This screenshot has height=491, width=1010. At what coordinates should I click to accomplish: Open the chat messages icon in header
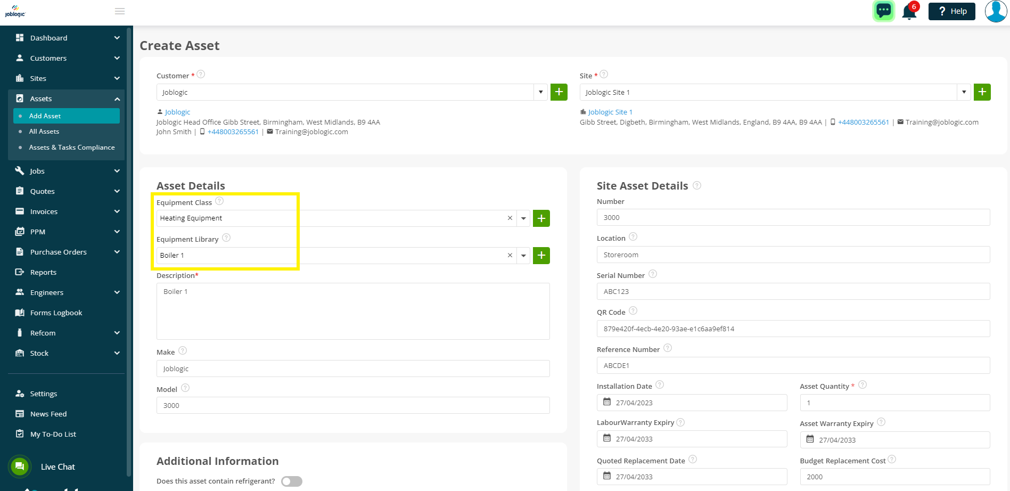pos(884,11)
